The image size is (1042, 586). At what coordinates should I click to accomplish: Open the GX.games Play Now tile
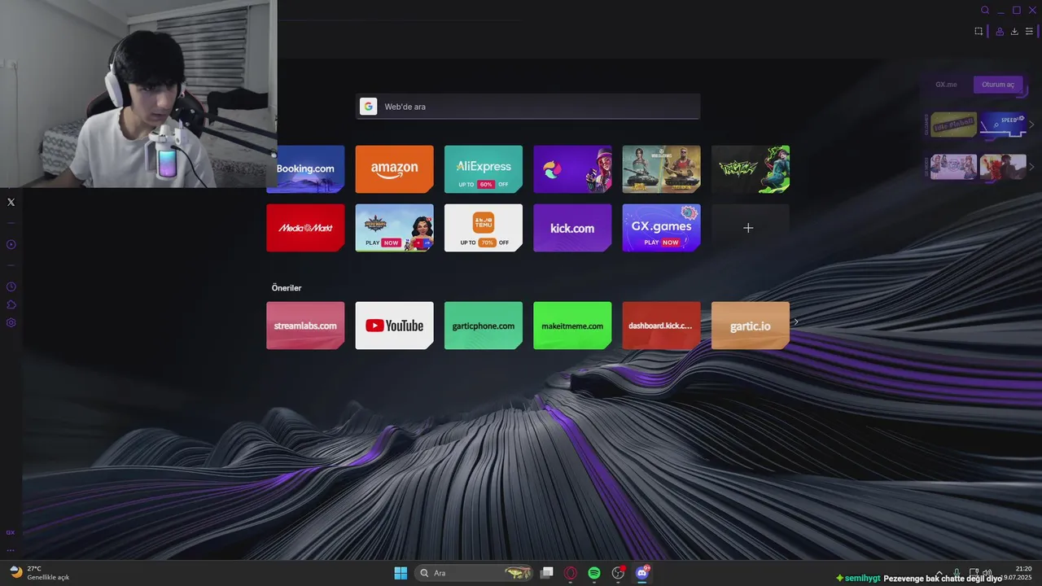pos(661,228)
